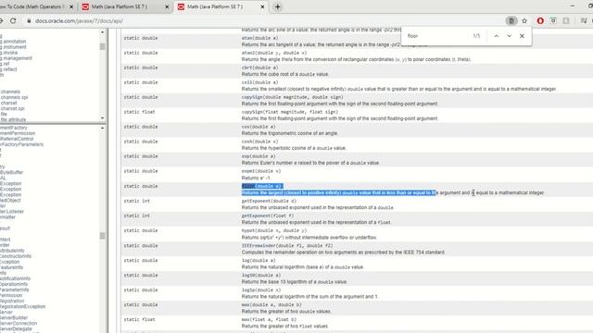This screenshot has width=593, height=333.
Task: Open the log10(double a) method link
Action: [261, 276]
